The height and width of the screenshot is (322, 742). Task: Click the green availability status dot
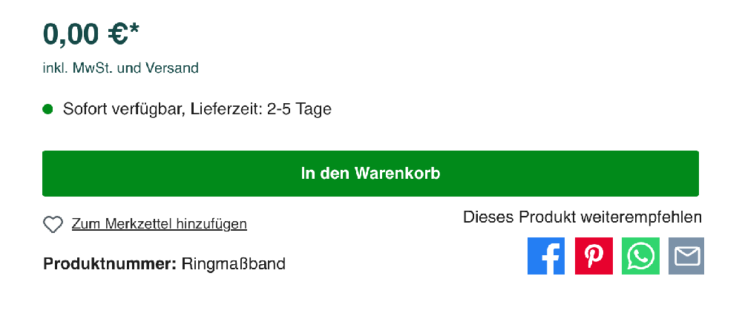[x=48, y=110]
